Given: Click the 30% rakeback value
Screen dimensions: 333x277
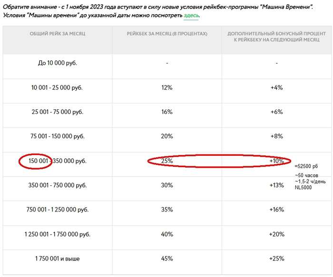Looking at the screenshot, I should [167, 185].
